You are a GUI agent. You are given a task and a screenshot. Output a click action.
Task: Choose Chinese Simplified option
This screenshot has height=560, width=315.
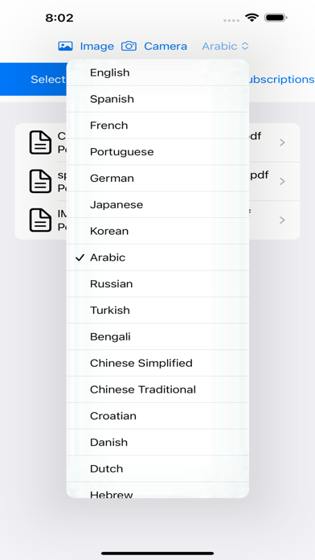click(157, 363)
